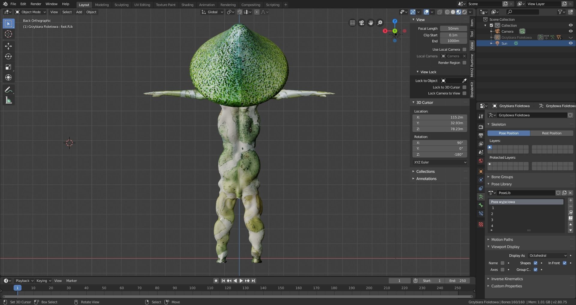Disable the In Front checkbox
Screen dimensions: 576x305
[x=565, y=263]
